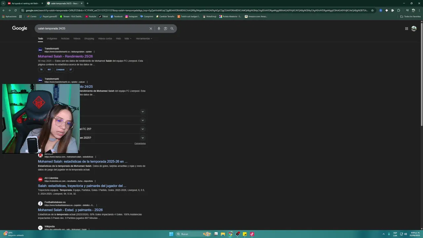Image resolution: width=423 pixels, height=238 pixels.
Task: Click the magnifier search button
Action: point(172,29)
